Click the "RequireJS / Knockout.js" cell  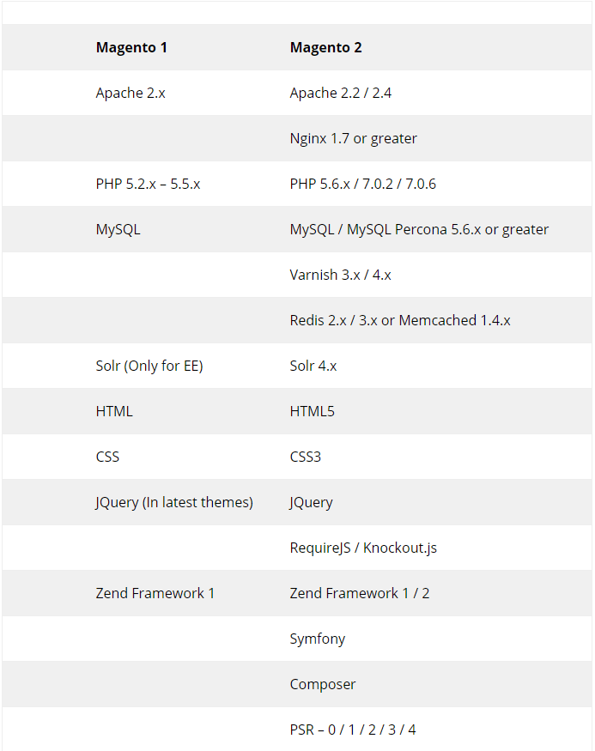click(x=363, y=548)
